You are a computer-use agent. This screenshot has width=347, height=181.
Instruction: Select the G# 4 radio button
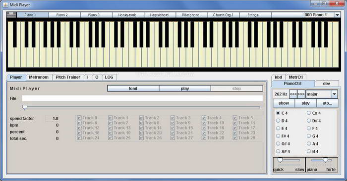278,144
